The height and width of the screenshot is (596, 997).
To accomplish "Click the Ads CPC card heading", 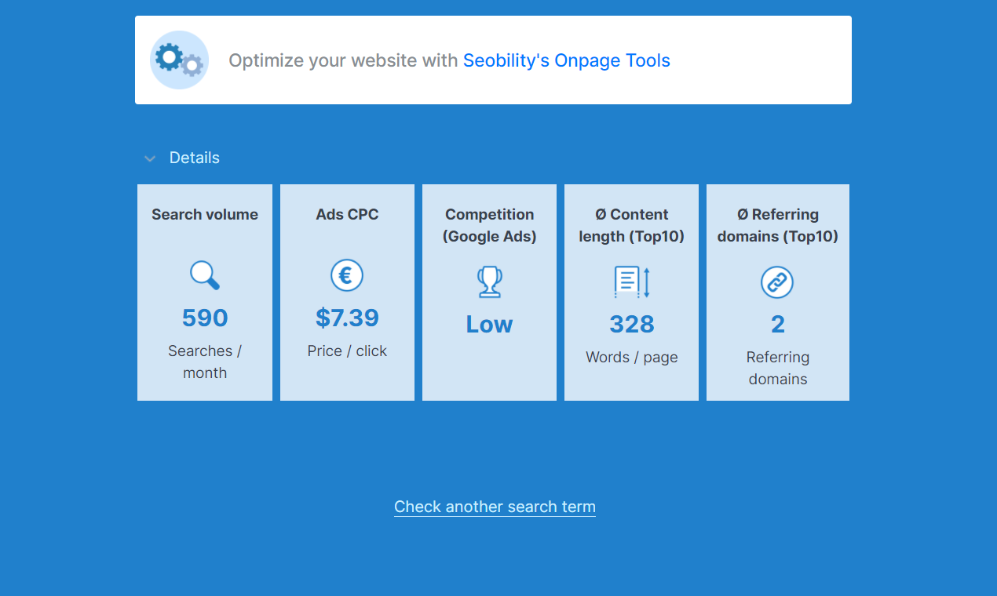I will point(347,214).
